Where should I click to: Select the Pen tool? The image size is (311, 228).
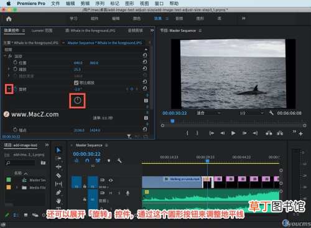(58, 192)
